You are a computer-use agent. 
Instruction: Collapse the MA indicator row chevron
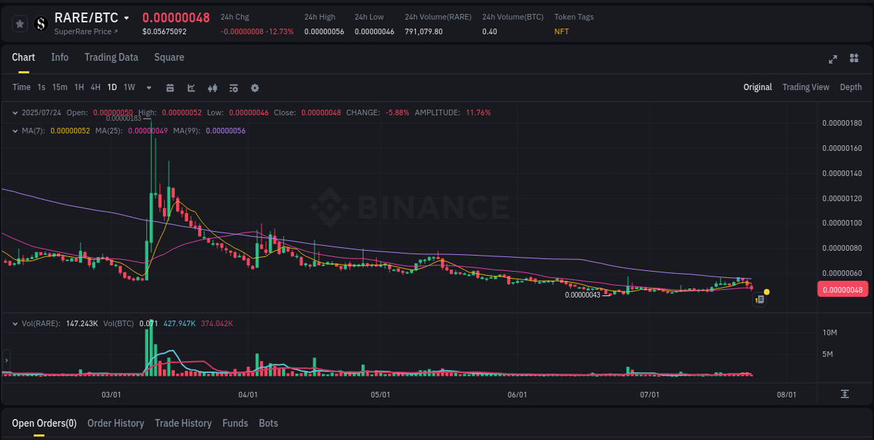(15, 130)
